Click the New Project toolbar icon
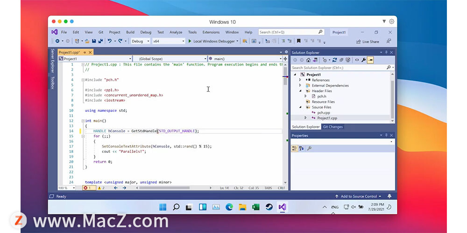This screenshot has width=467, height=233. (x=77, y=41)
